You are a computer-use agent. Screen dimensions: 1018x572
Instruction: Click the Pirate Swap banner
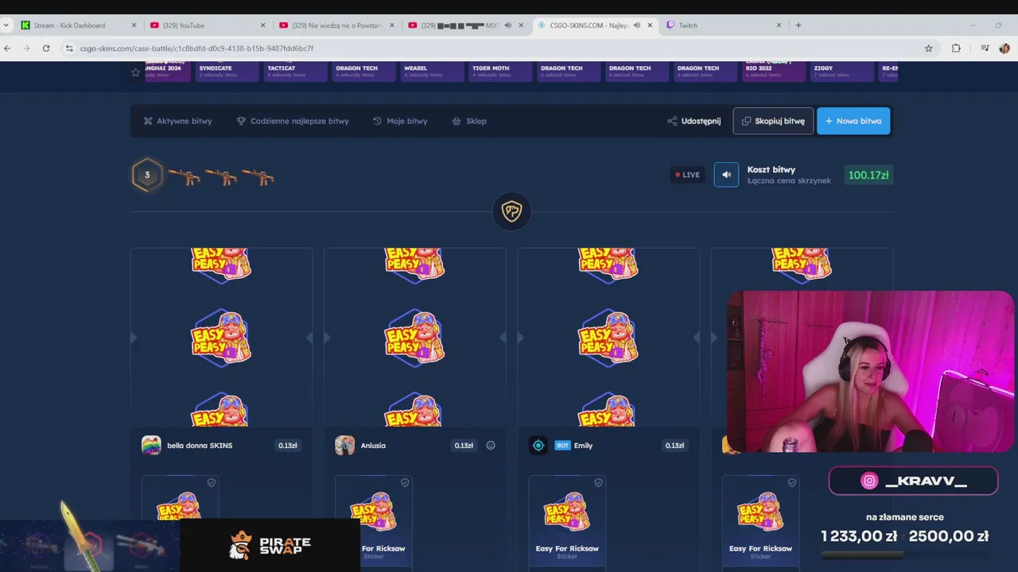pos(270,546)
